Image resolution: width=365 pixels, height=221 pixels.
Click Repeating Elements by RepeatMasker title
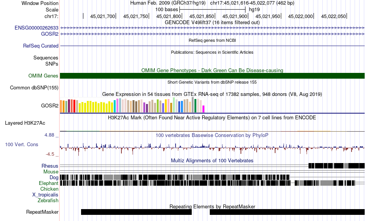click(212, 206)
